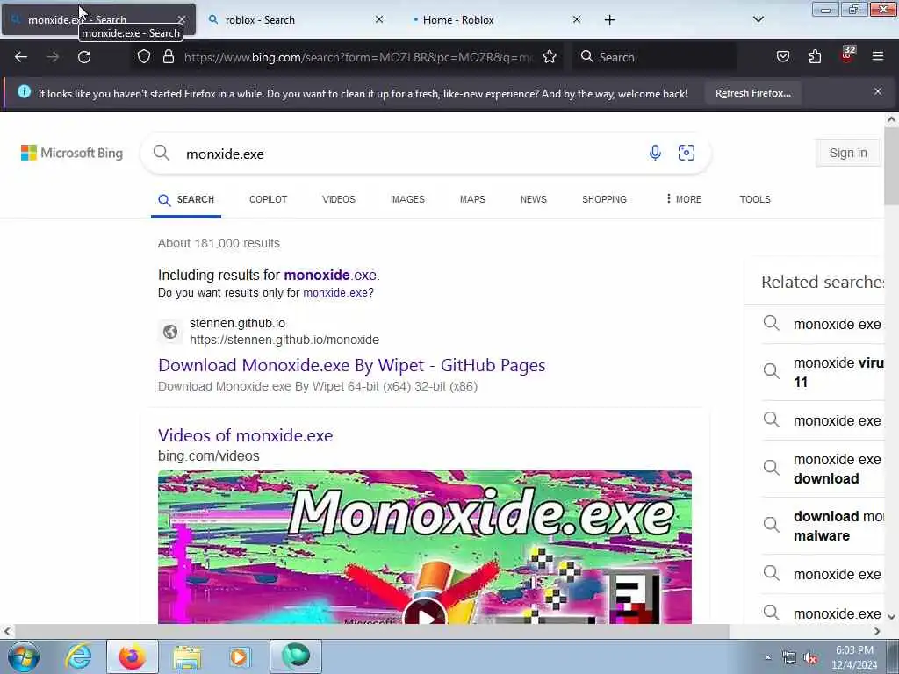Click the globe favicon for stennen.github.io
The width and height of the screenshot is (899, 674).
pyautogui.click(x=170, y=331)
